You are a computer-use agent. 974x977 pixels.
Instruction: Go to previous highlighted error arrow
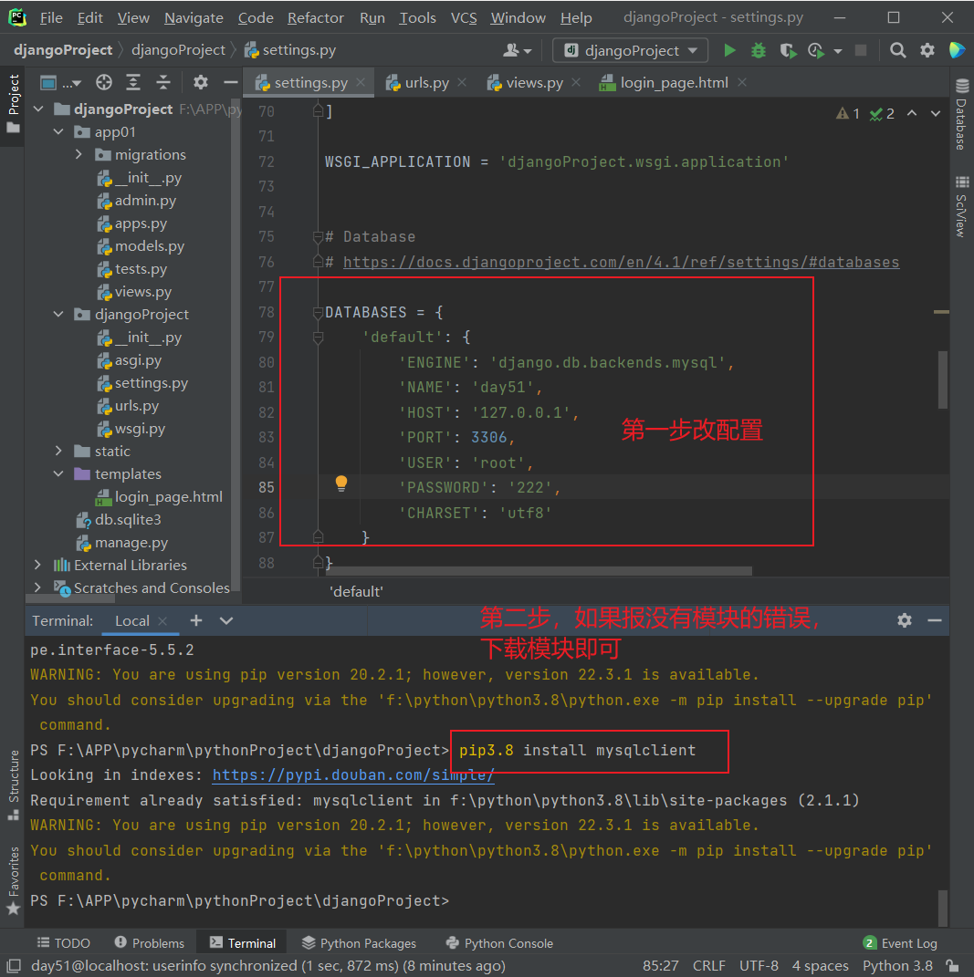912,113
